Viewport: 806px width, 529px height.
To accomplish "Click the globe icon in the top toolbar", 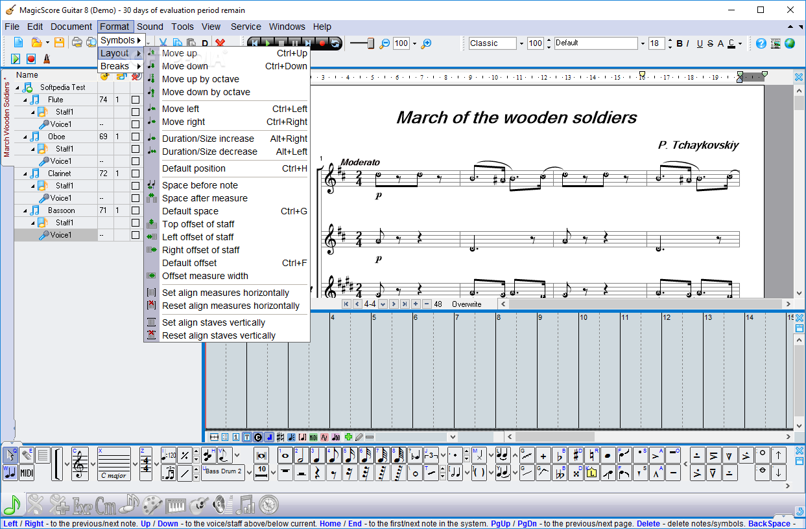I will [789, 43].
